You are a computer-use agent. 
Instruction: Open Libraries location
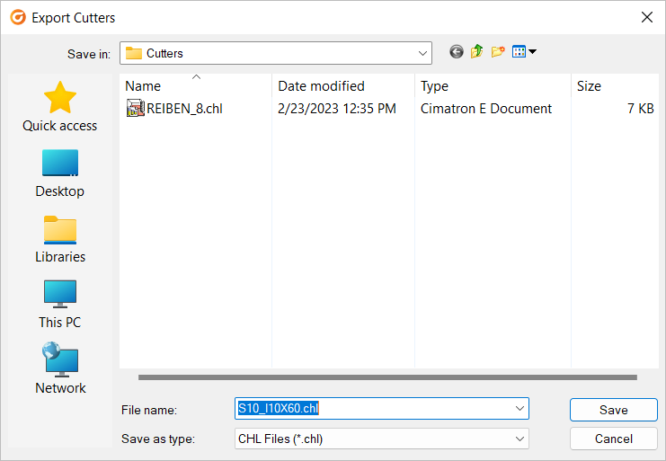pyautogui.click(x=60, y=239)
